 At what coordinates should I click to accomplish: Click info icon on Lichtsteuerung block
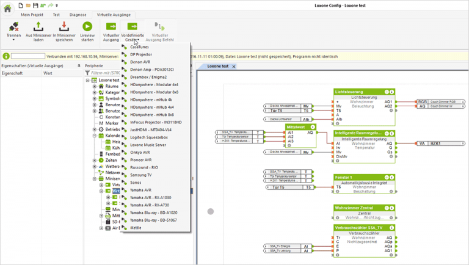(x=391, y=92)
